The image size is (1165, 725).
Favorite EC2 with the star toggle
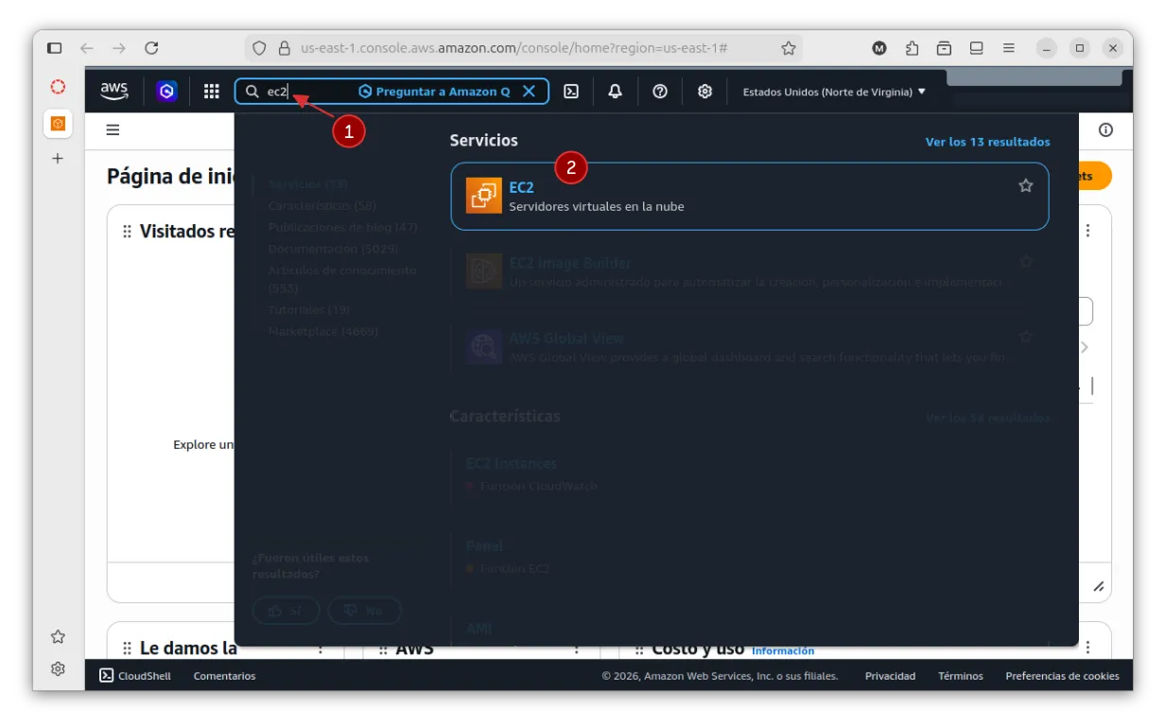[x=1025, y=186]
